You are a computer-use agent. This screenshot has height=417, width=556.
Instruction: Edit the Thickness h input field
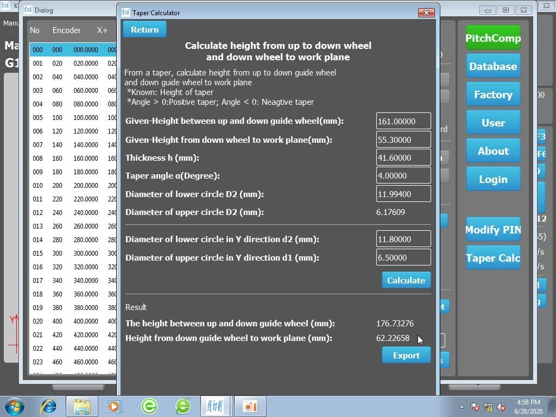pyautogui.click(x=403, y=157)
